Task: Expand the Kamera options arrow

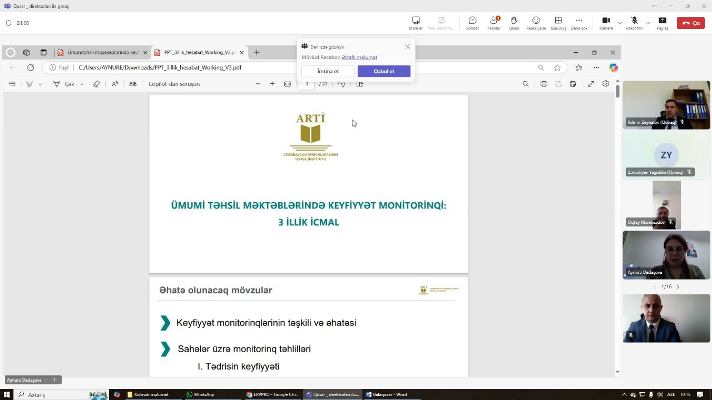Action: pos(620,23)
